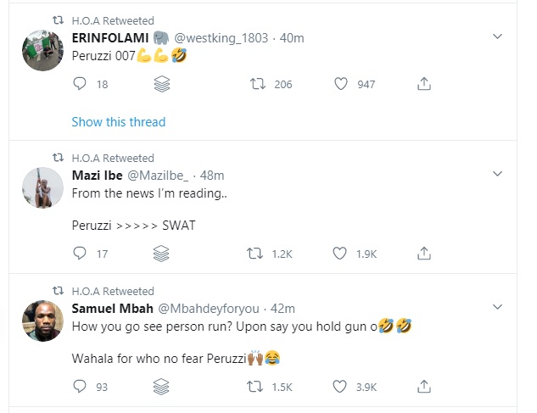This screenshot has height=413, width=537.
Task: Like Samuel Mbah's tweet with the heart
Action: pos(340,386)
